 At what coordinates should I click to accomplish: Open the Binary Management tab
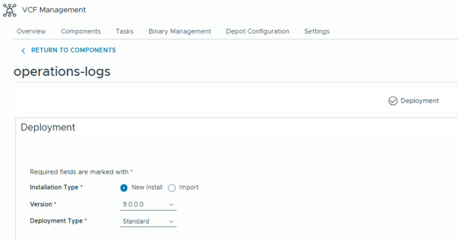point(180,31)
